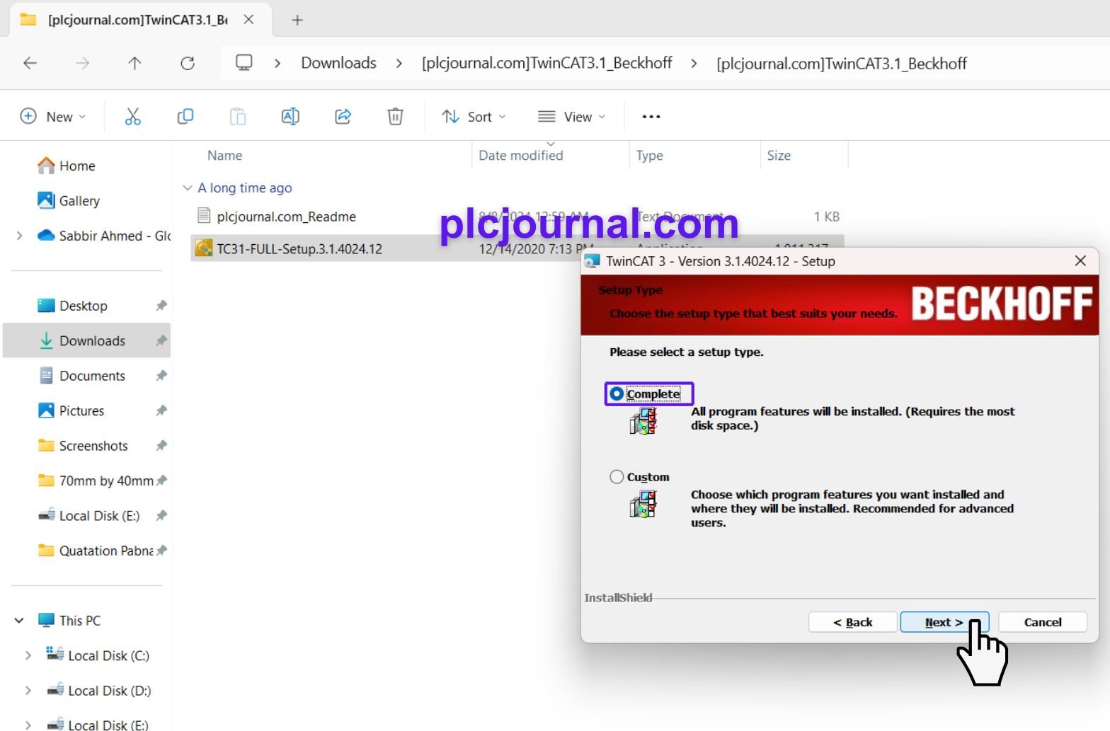Screen dimensions: 1110x731
Task: Expand the Sabbir Ahmed OneDrive tree node
Action: [19, 236]
